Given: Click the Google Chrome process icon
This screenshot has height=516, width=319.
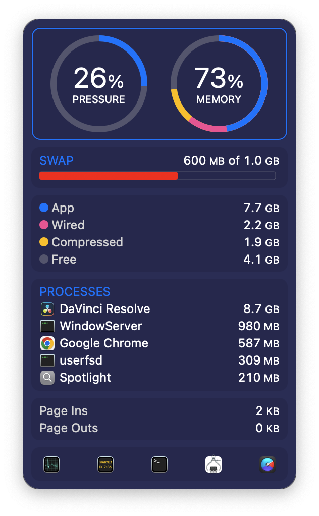Looking at the screenshot, I should tap(47, 343).
